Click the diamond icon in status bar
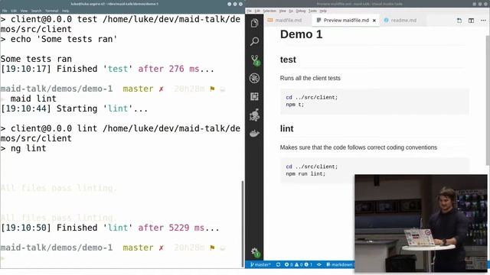This screenshot has width=490, height=275. [319, 264]
